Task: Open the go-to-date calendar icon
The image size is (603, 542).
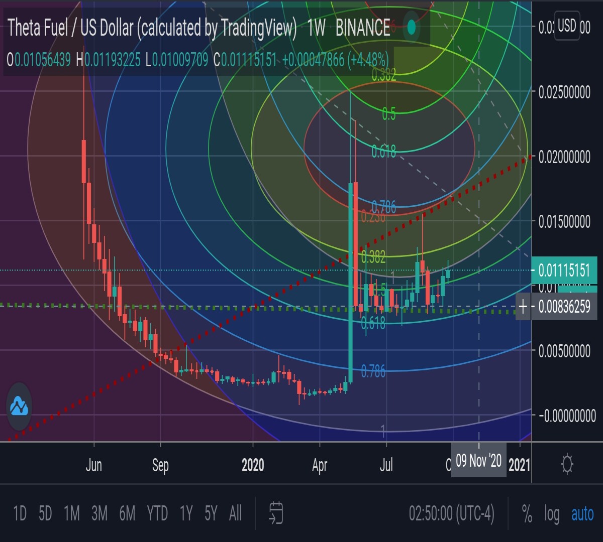Action: coord(276,513)
